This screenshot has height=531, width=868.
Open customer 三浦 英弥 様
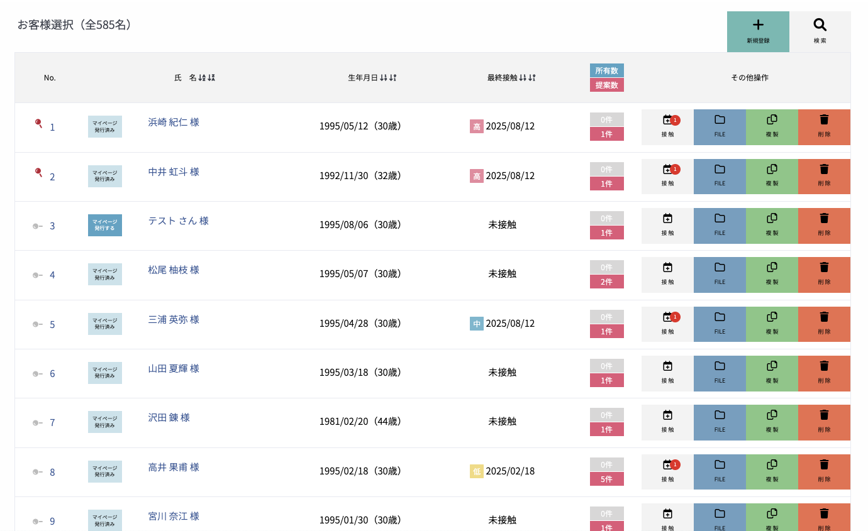pyautogui.click(x=174, y=319)
